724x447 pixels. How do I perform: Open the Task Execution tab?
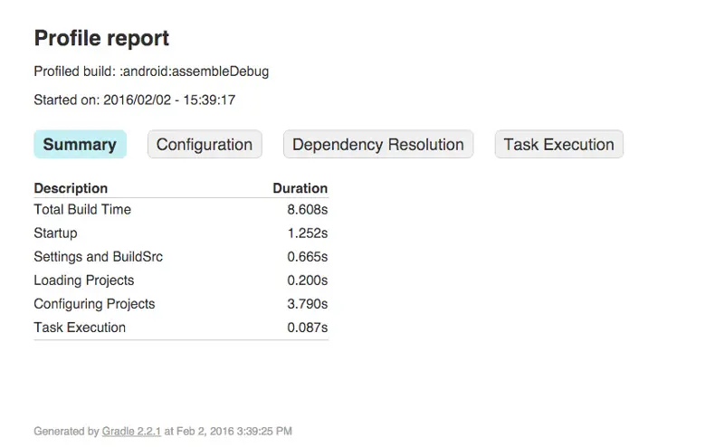[x=558, y=145]
